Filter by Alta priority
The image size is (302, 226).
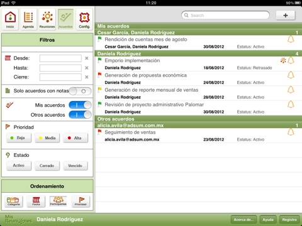[75, 138]
